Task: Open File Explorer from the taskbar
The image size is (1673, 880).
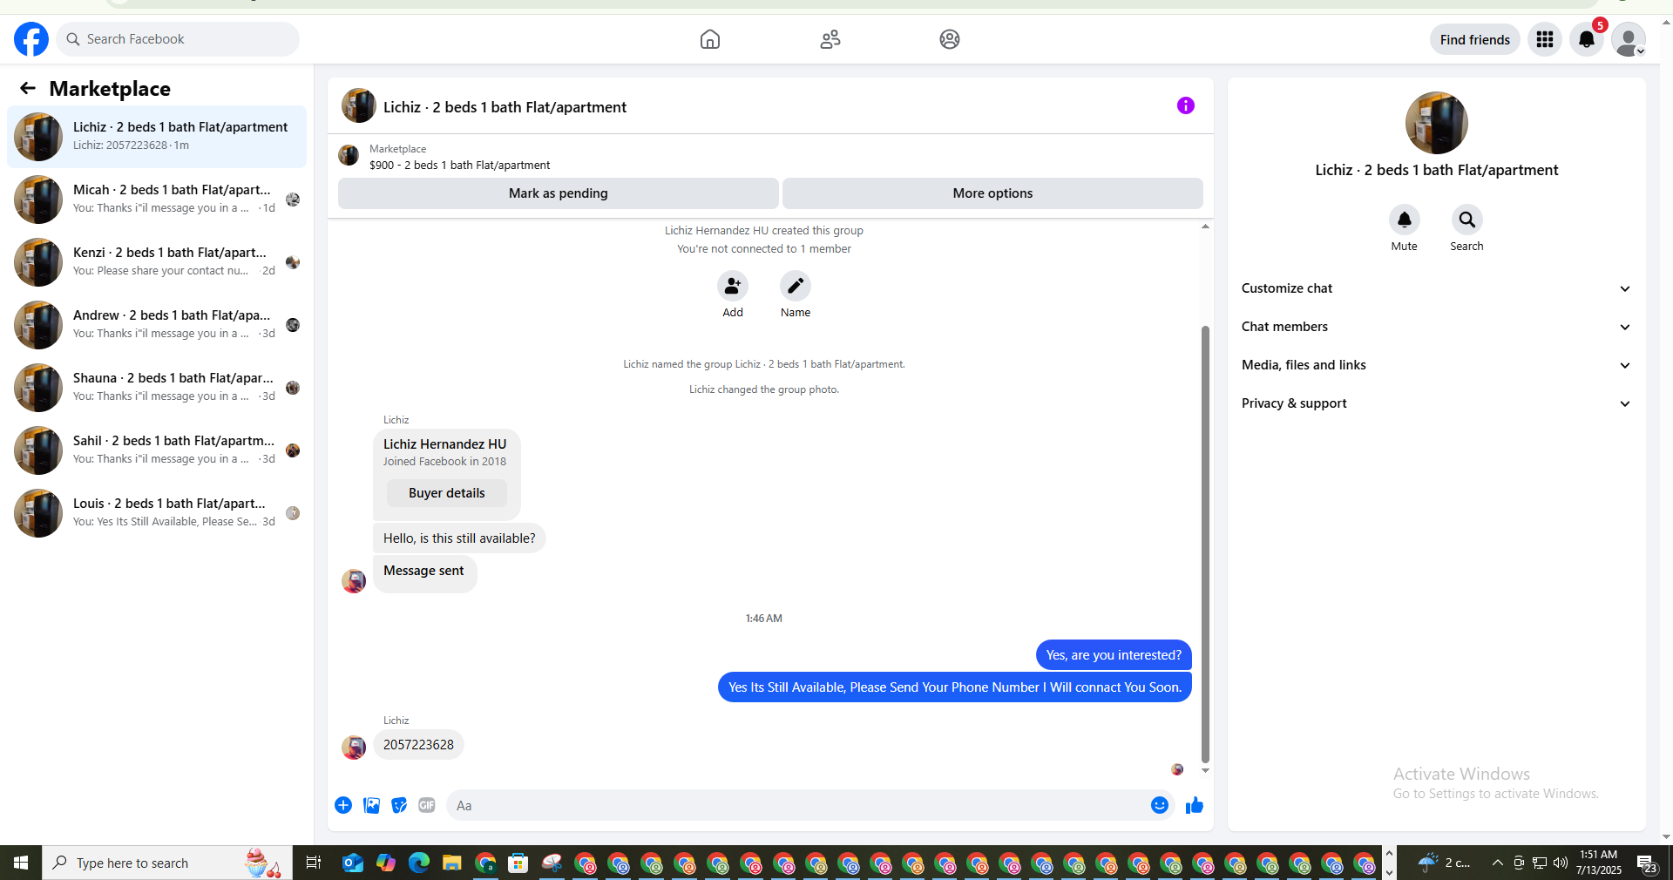Action: (451, 863)
